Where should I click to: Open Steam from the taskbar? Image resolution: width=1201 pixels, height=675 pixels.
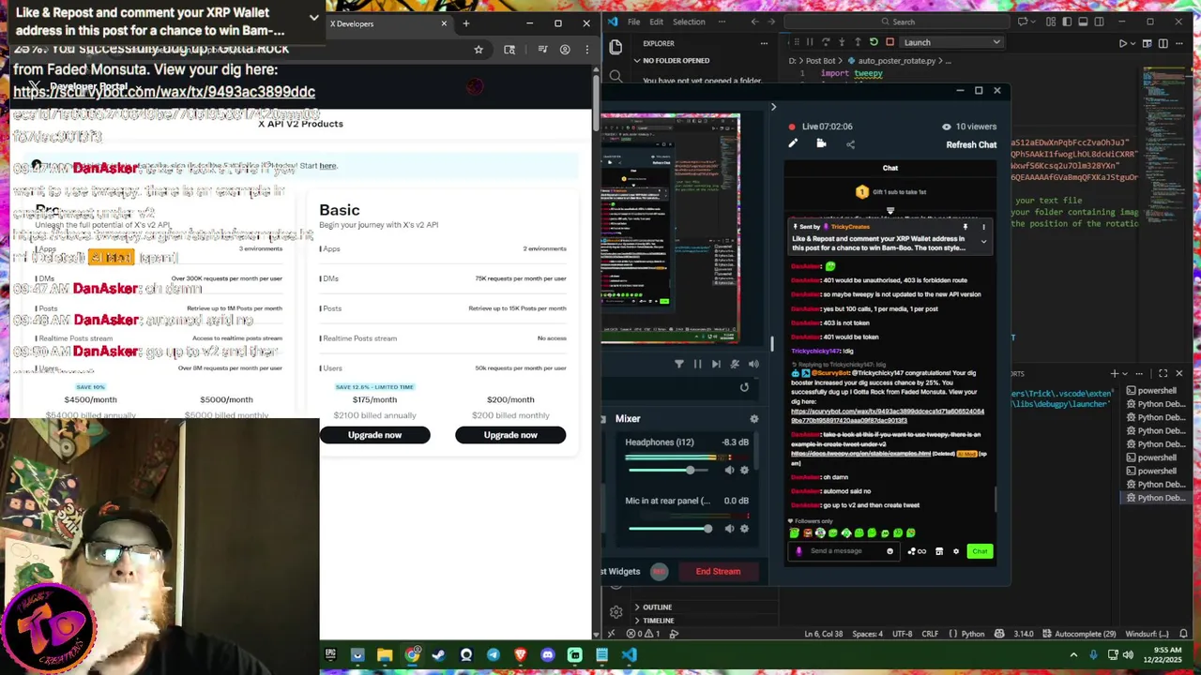[439, 655]
